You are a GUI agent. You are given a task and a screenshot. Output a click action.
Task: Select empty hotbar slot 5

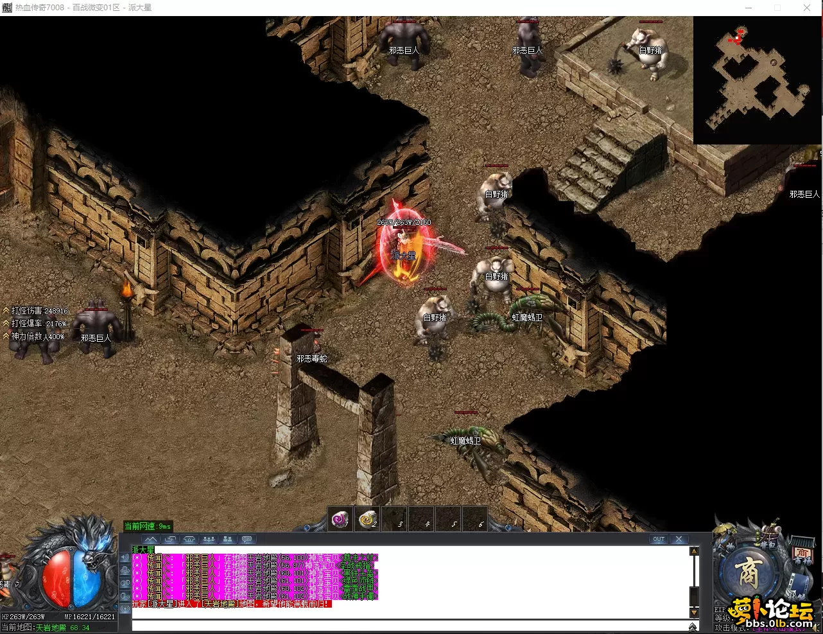[x=448, y=519]
